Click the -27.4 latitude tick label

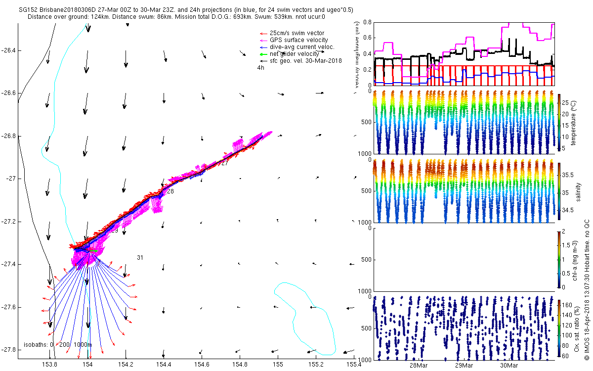pyautogui.click(x=9, y=264)
